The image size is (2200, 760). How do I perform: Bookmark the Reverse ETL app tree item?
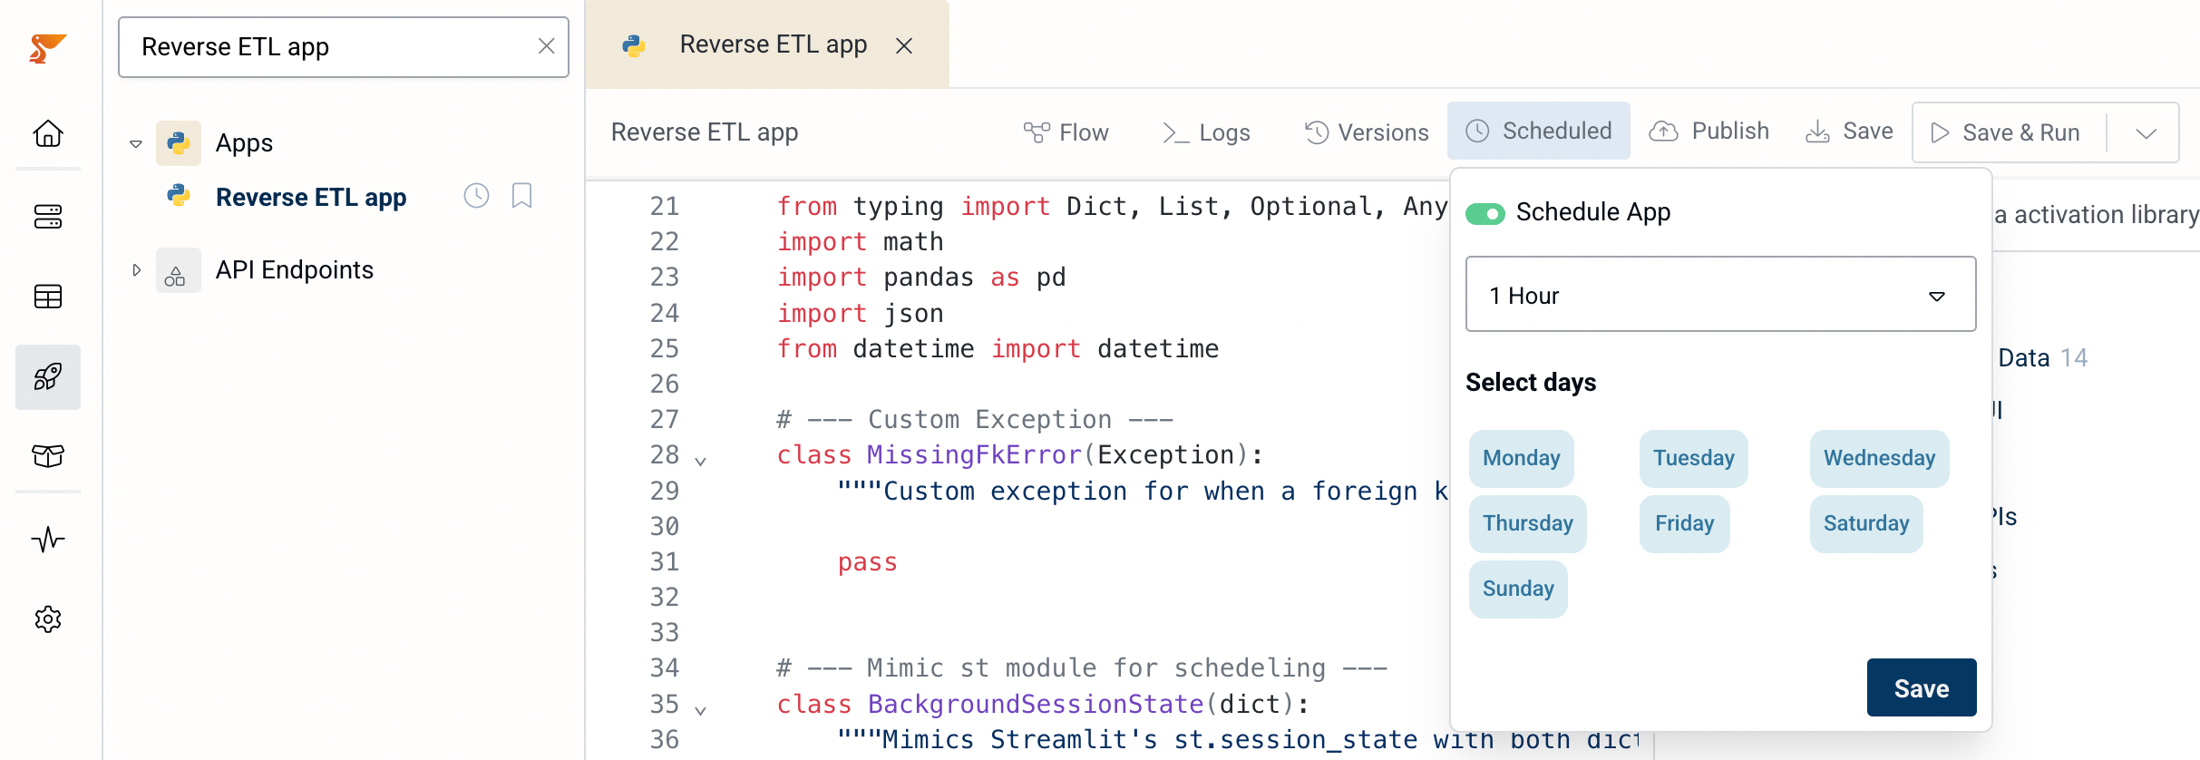[521, 196]
